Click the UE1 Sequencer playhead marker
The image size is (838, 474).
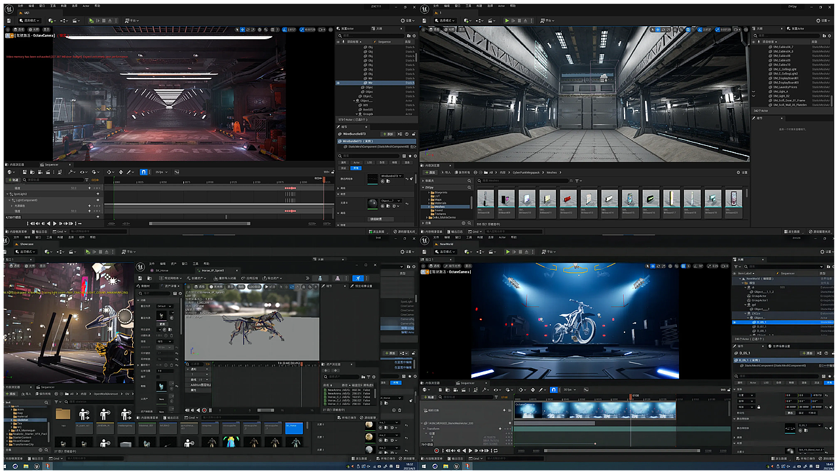(323, 179)
